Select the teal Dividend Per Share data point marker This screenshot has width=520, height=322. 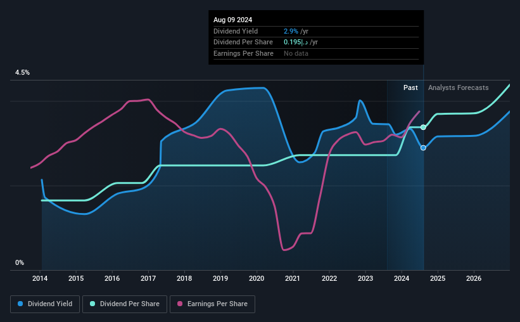(423, 127)
